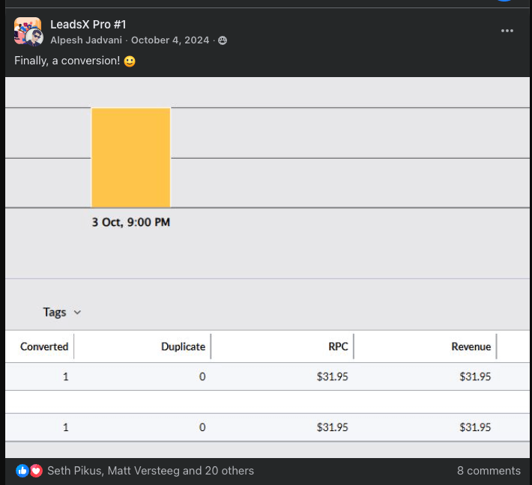Click the Converted column header

click(44, 347)
